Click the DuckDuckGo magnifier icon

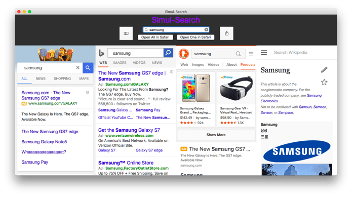click(238, 54)
